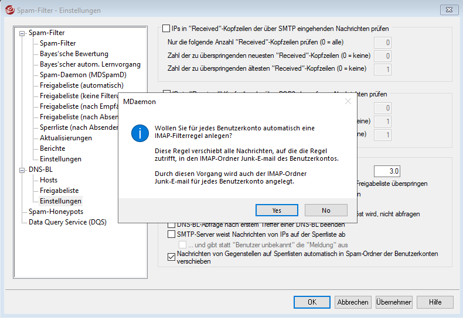Toggle DNS-BL-Abfrage nach erstem Treffer beenden
This screenshot has width=463, height=318.
(x=172, y=224)
